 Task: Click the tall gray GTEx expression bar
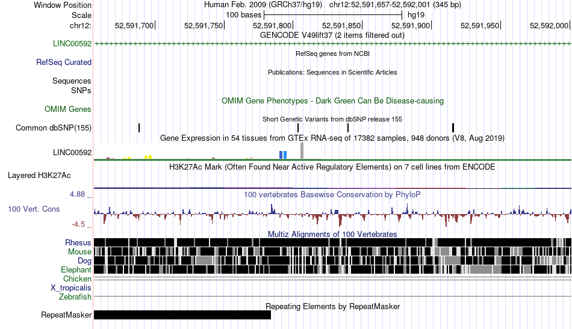(302, 151)
